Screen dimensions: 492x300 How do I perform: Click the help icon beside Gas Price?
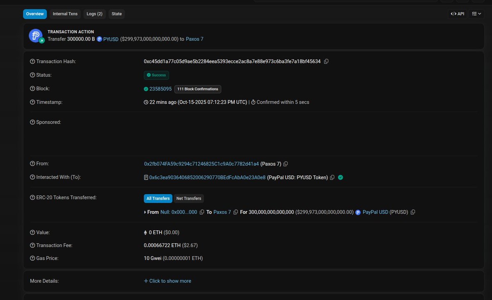pyautogui.click(x=32, y=259)
